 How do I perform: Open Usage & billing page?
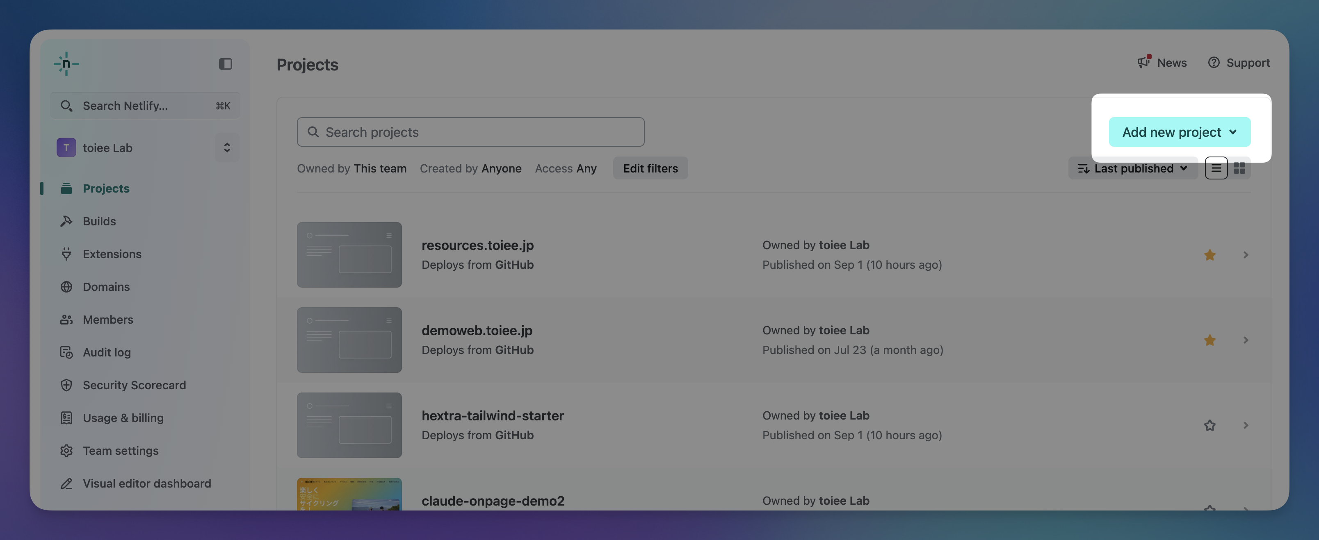(123, 417)
